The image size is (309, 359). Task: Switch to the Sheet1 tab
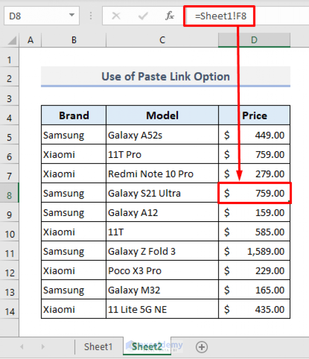click(x=98, y=347)
